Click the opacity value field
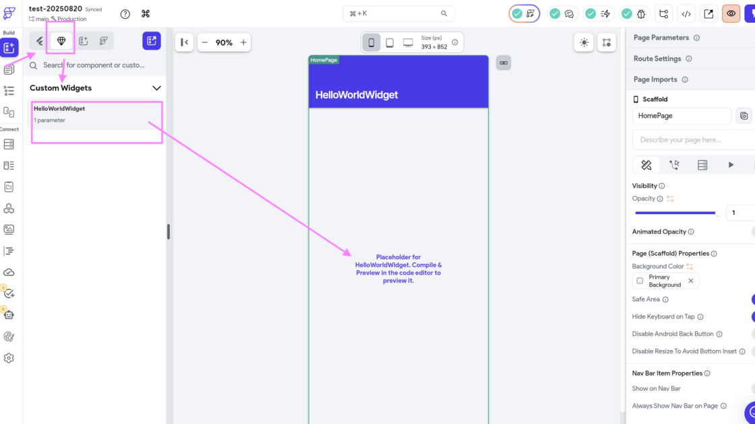 click(x=741, y=213)
